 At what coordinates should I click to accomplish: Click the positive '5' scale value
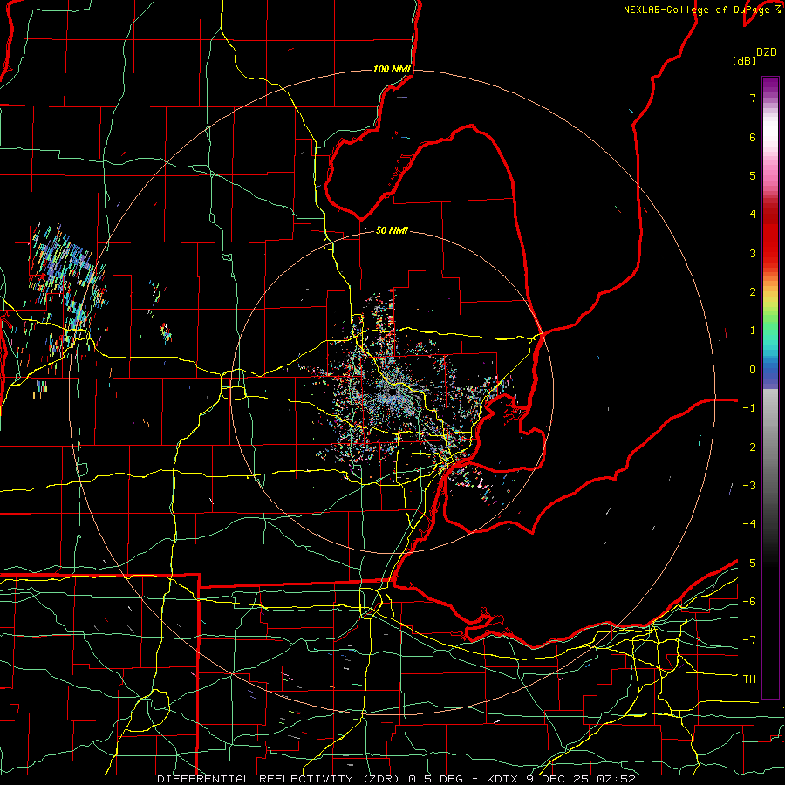[x=753, y=175]
